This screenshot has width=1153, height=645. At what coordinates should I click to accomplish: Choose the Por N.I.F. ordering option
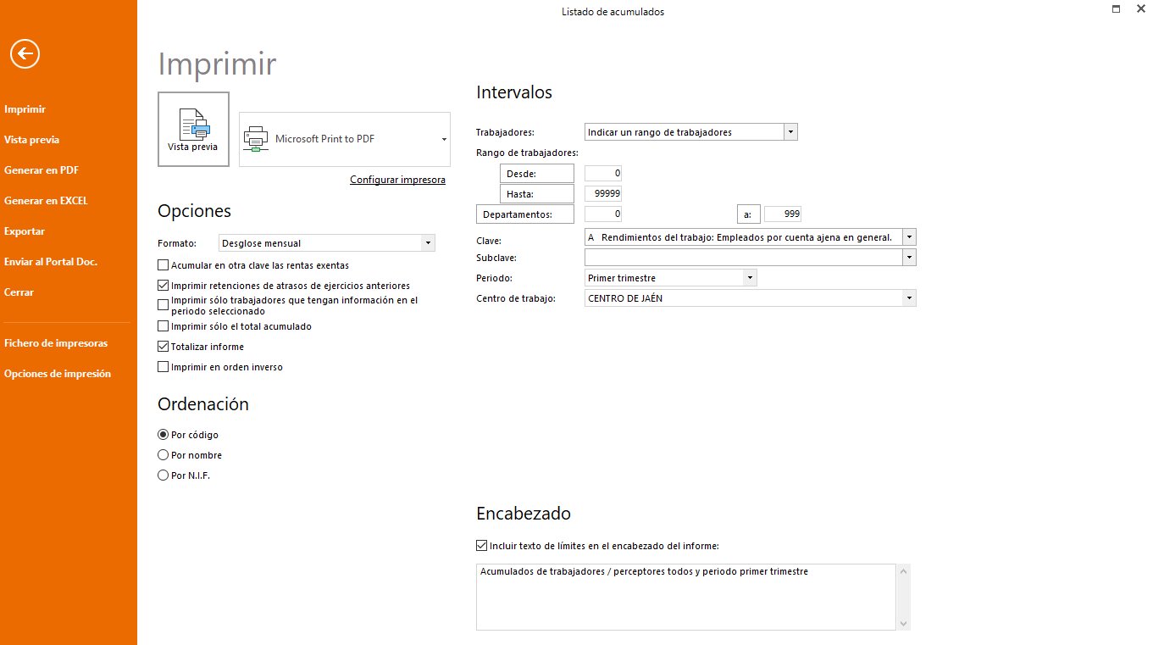[164, 475]
